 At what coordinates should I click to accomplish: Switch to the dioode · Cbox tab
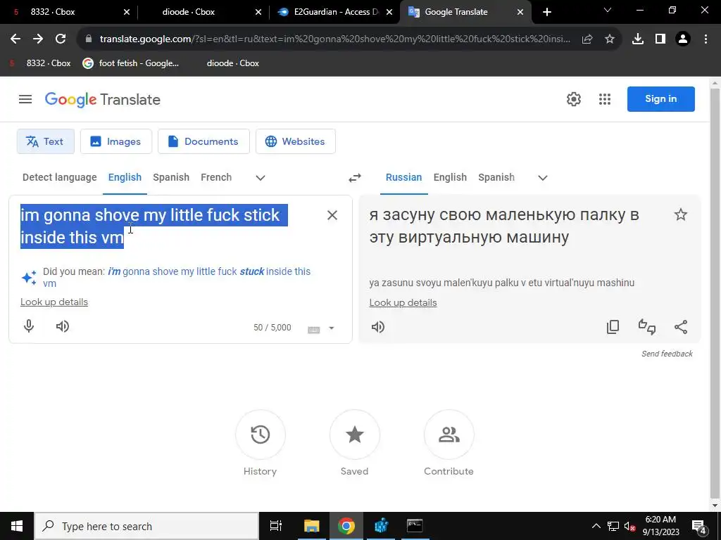tap(201, 12)
